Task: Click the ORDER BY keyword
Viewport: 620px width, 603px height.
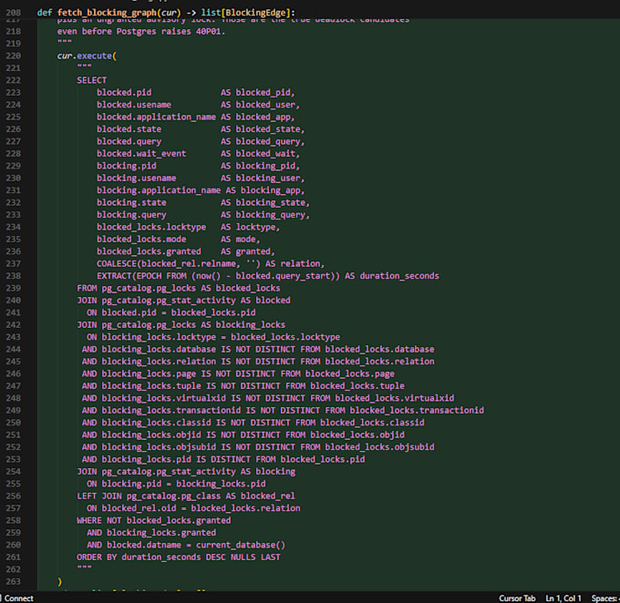Action: (97, 557)
